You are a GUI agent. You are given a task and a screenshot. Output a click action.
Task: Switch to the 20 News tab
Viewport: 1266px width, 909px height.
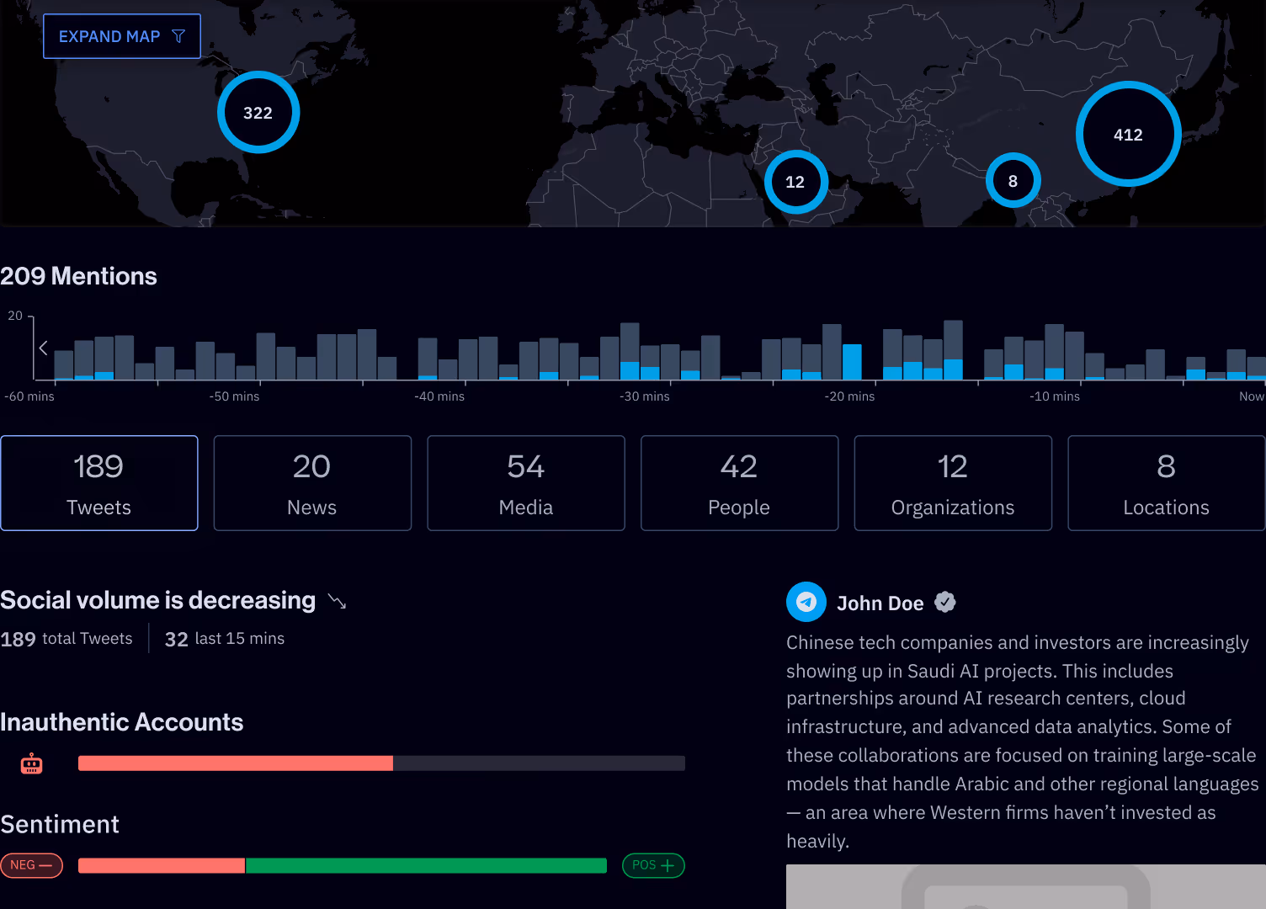[x=312, y=483]
